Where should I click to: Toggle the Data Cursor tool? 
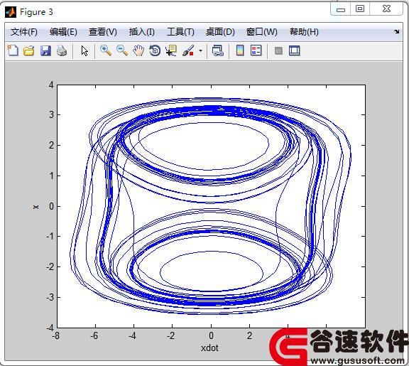point(171,50)
